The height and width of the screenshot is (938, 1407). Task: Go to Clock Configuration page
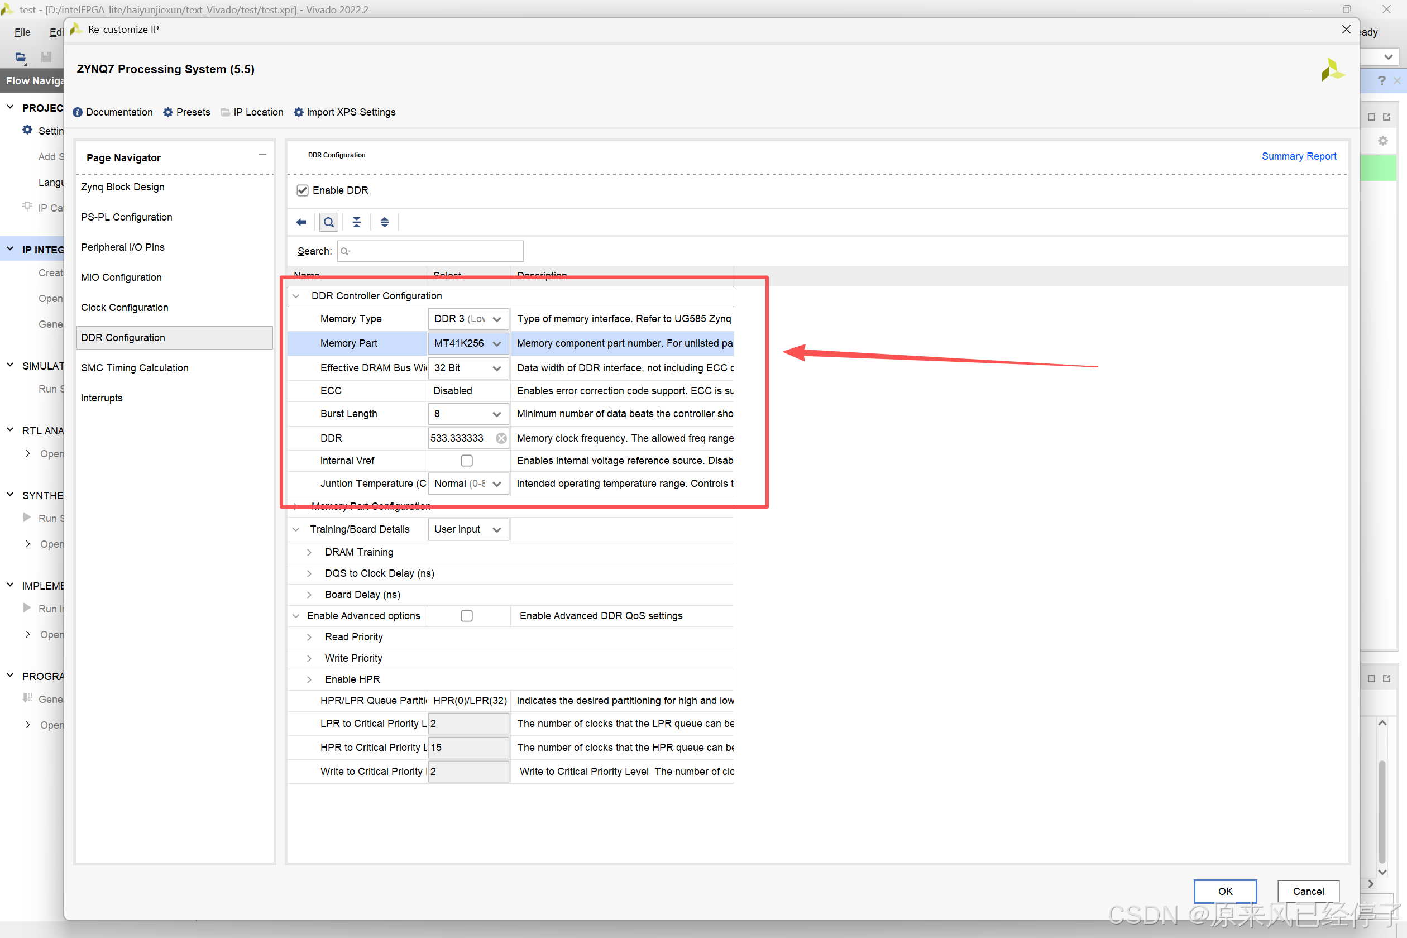click(125, 308)
